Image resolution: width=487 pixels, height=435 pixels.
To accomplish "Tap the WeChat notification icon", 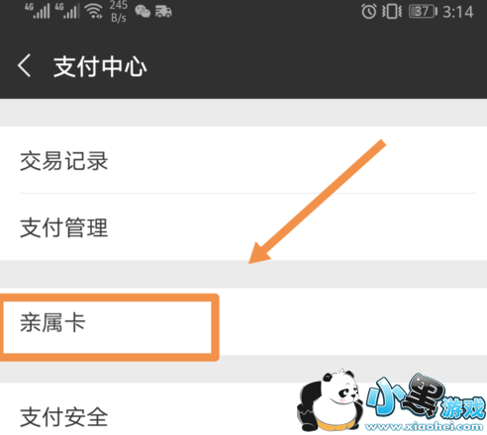I will point(143,12).
